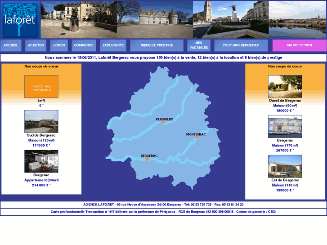327x245 pixels.
Task: Open the MES VACANCES menu item
Action: pyautogui.click(x=199, y=45)
